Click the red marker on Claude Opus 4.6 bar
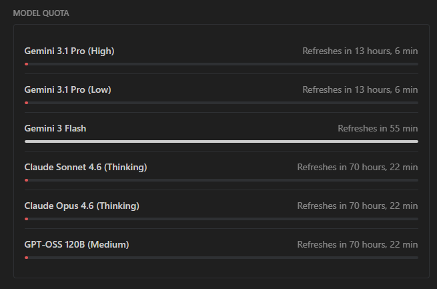The width and height of the screenshot is (437, 289). coord(26,219)
